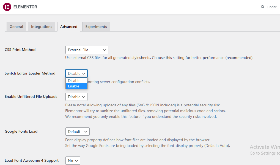The image size is (280, 165).
Task: View the Experiments tab
Action: click(x=96, y=27)
